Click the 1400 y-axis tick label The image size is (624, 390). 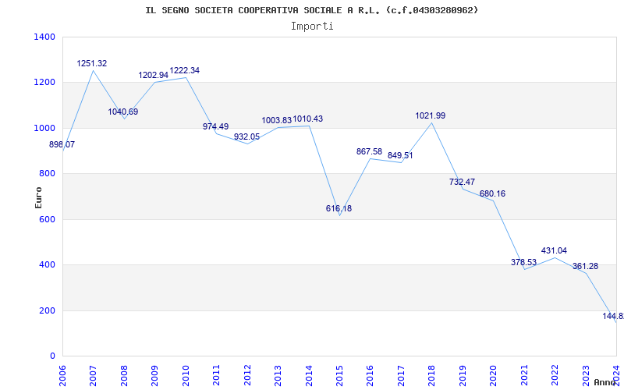44,37
